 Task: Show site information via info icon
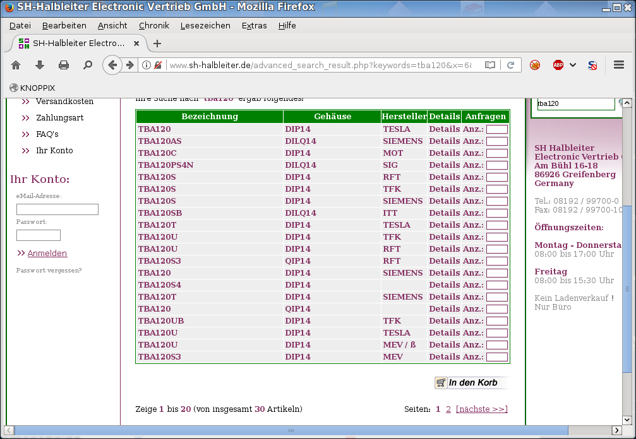click(147, 65)
